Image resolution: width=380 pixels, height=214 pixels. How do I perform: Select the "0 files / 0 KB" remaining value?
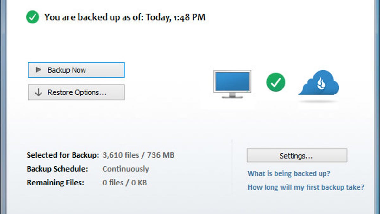125,183
